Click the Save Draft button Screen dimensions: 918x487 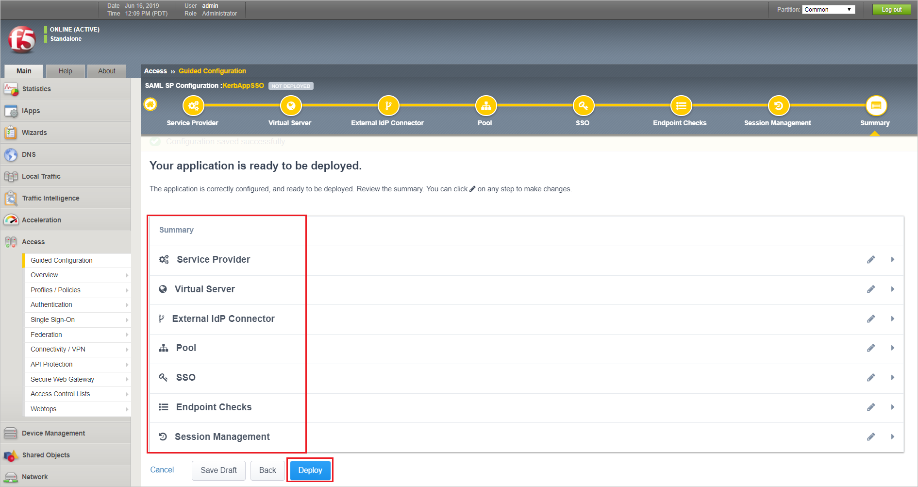(x=218, y=470)
